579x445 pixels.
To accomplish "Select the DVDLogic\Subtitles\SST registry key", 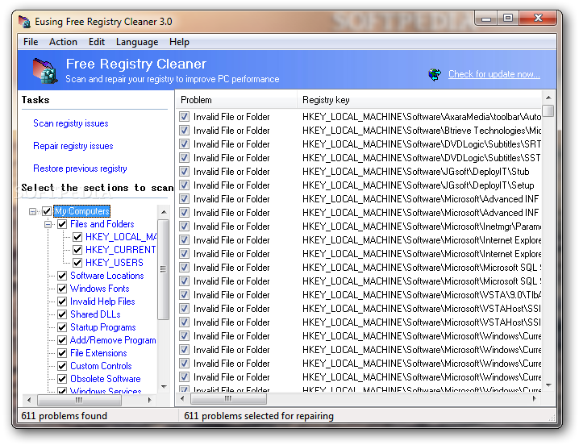I will pos(421,158).
